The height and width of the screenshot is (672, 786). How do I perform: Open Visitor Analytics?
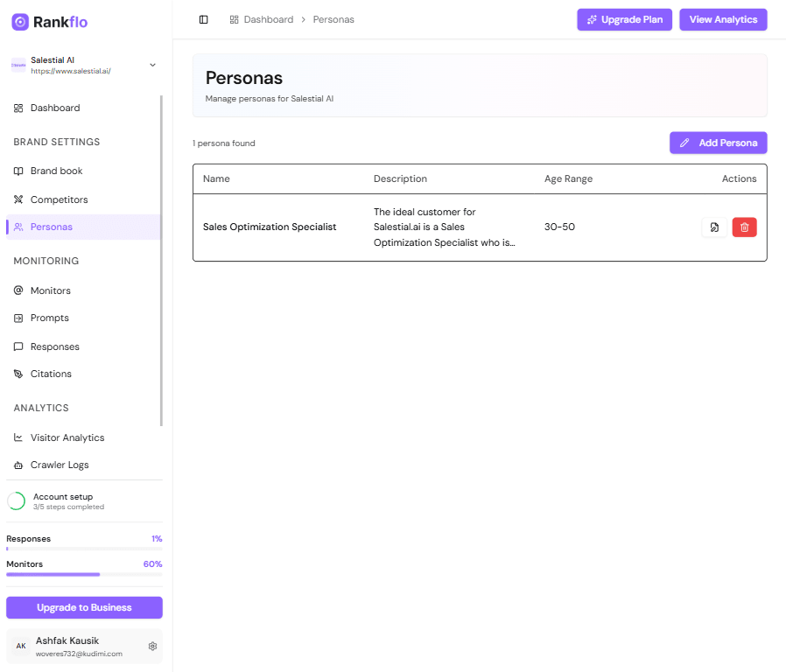coord(68,437)
